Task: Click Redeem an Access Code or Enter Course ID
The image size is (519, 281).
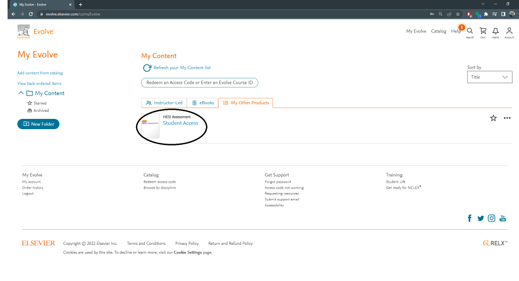Action: tap(199, 83)
